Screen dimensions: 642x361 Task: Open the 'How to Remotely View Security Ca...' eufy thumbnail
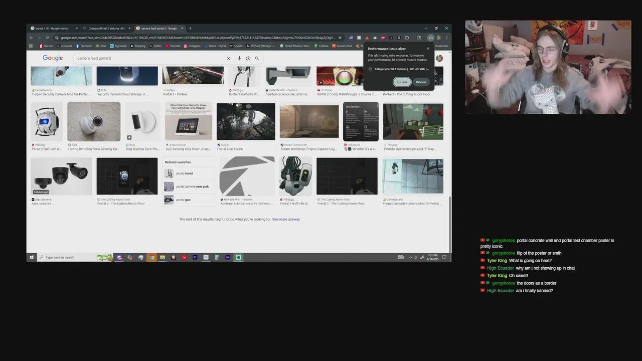point(94,122)
